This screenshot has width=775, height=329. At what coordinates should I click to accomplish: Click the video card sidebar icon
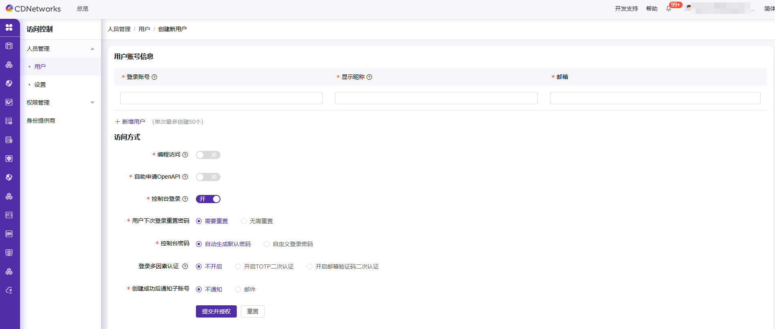(9, 234)
